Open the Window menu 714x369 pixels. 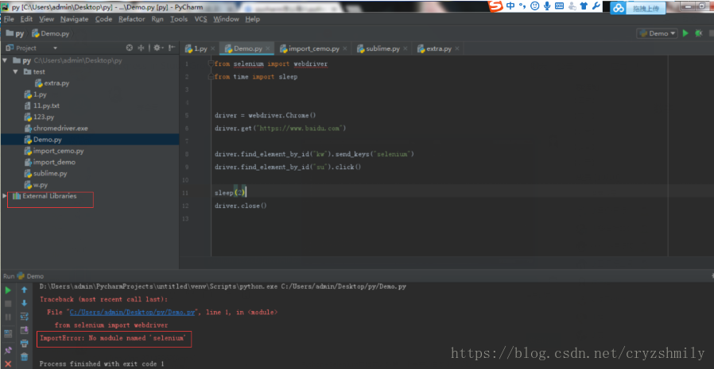click(226, 19)
